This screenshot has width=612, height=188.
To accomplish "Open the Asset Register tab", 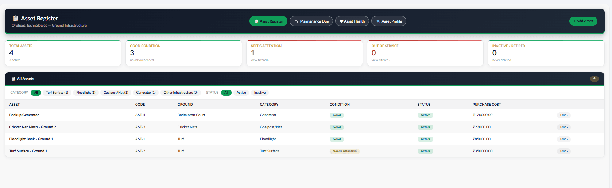I will (x=268, y=21).
